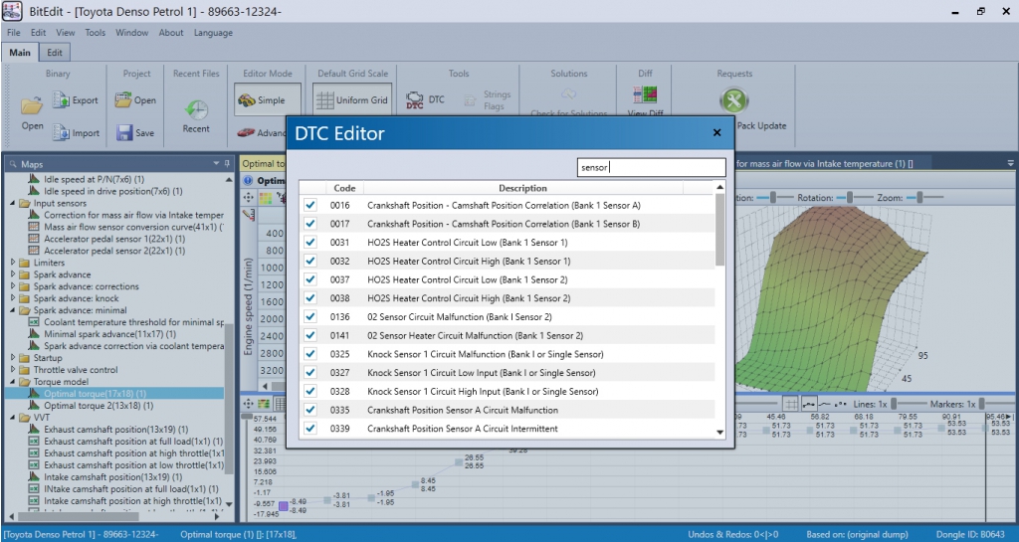The width and height of the screenshot is (1019, 542).
Task: Uncheck DTC code 0016 checkbox
Action: tap(310, 205)
